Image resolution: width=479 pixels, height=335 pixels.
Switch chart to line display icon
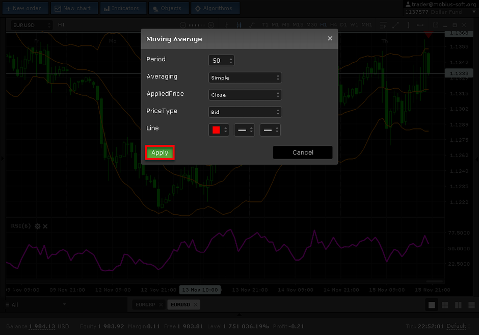pos(252,25)
